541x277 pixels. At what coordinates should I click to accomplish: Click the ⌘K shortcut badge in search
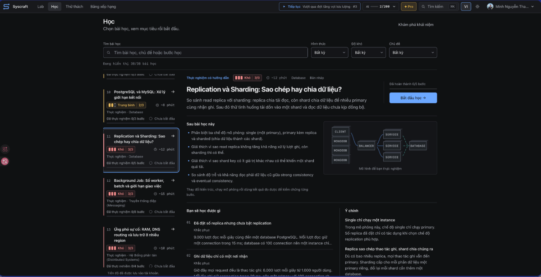click(x=452, y=7)
